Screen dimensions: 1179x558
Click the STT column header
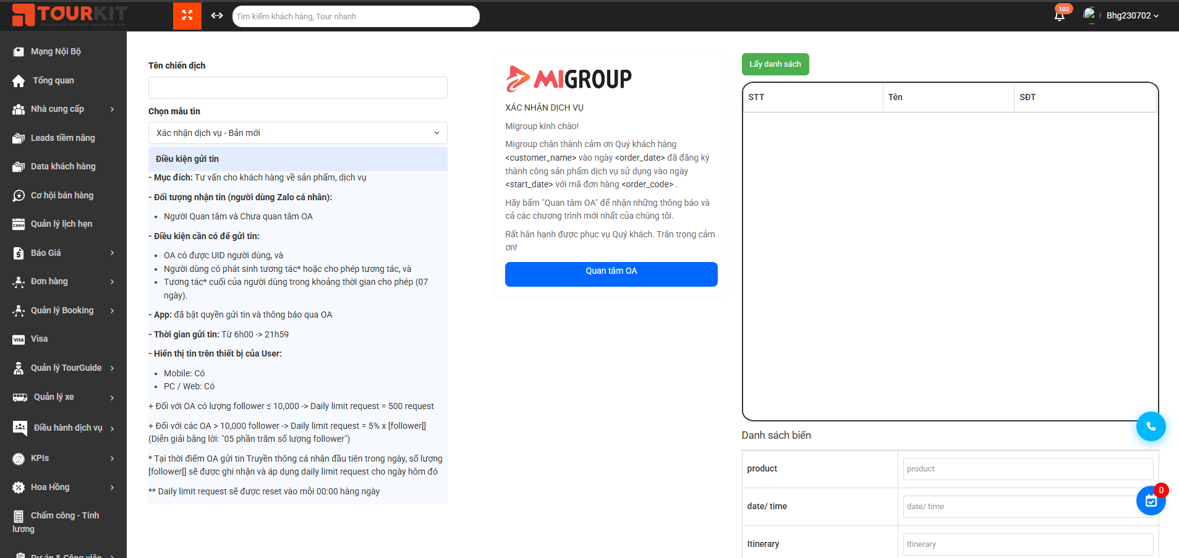tap(813, 97)
